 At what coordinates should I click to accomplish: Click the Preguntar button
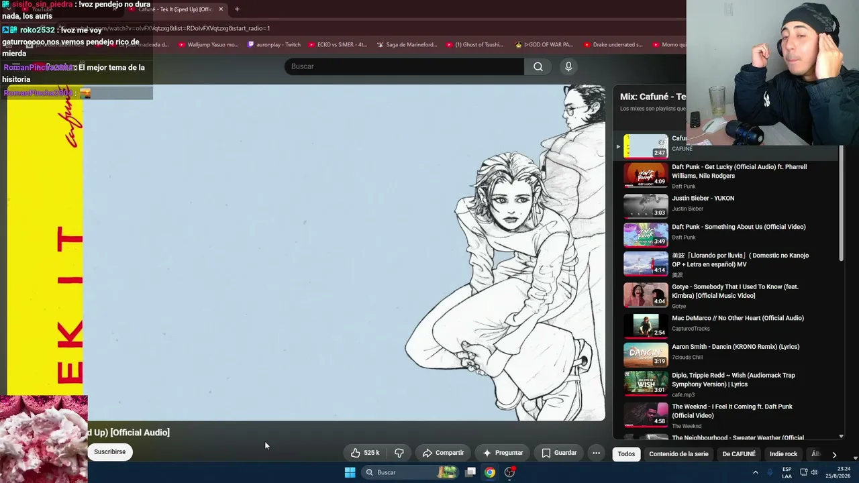(x=503, y=453)
